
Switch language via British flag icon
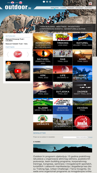pyautogui.click(x=21, y=3)
